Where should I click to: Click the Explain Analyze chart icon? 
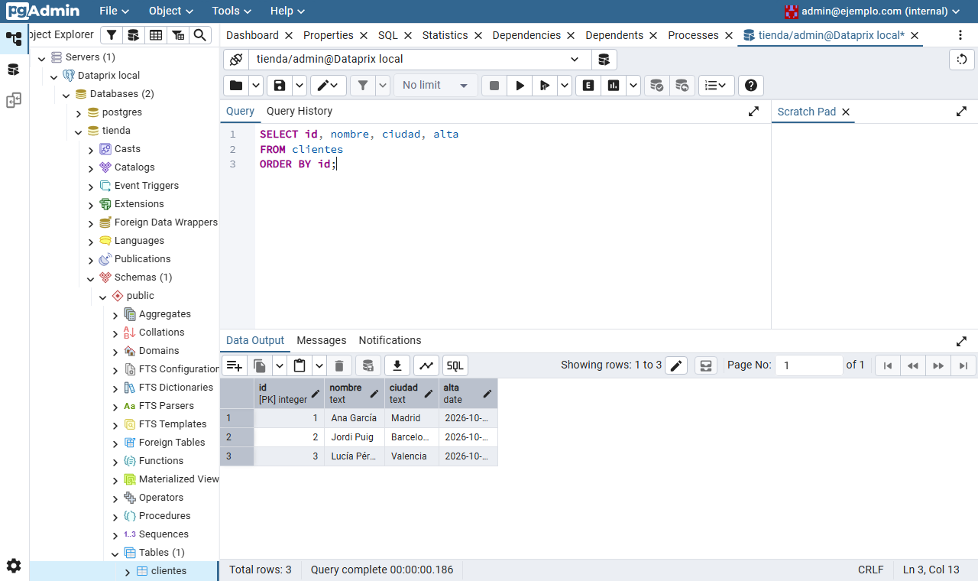(x=614, y=86)
